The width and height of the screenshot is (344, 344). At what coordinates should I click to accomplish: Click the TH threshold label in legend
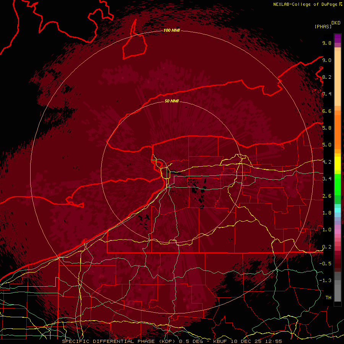328,298
